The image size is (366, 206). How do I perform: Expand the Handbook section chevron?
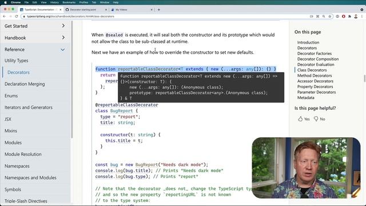point(63,37)
